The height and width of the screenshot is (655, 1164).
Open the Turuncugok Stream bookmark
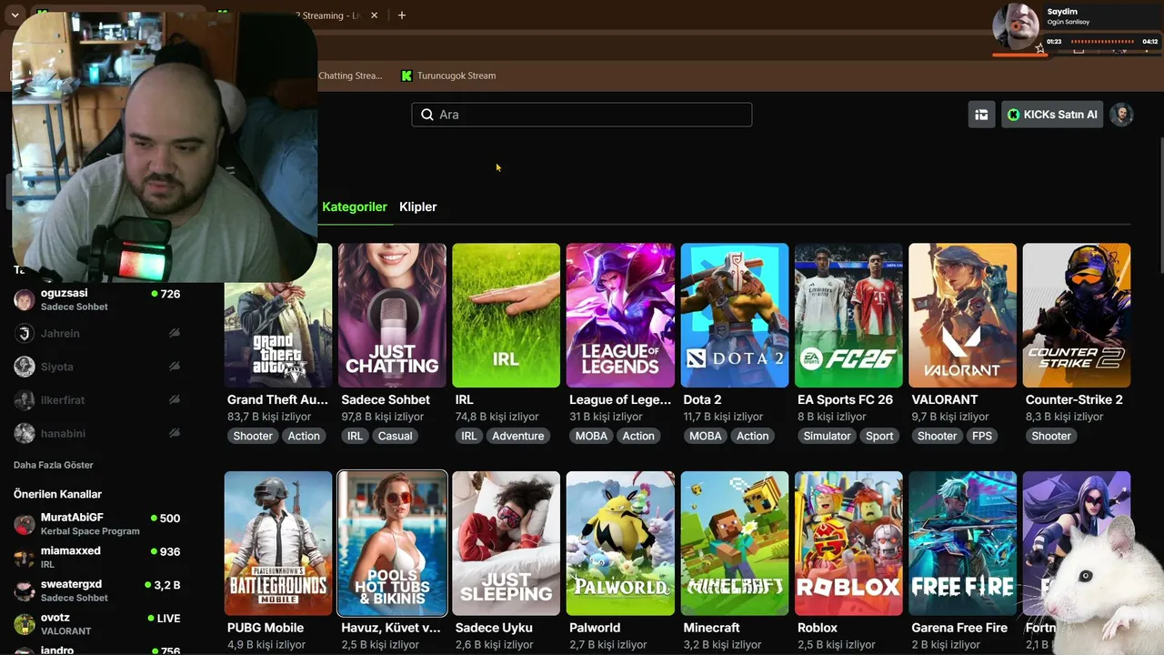pyautogui.click(x=448, y=76)
